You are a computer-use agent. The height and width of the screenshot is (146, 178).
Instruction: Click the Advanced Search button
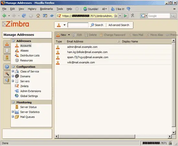tap(119, 25)
